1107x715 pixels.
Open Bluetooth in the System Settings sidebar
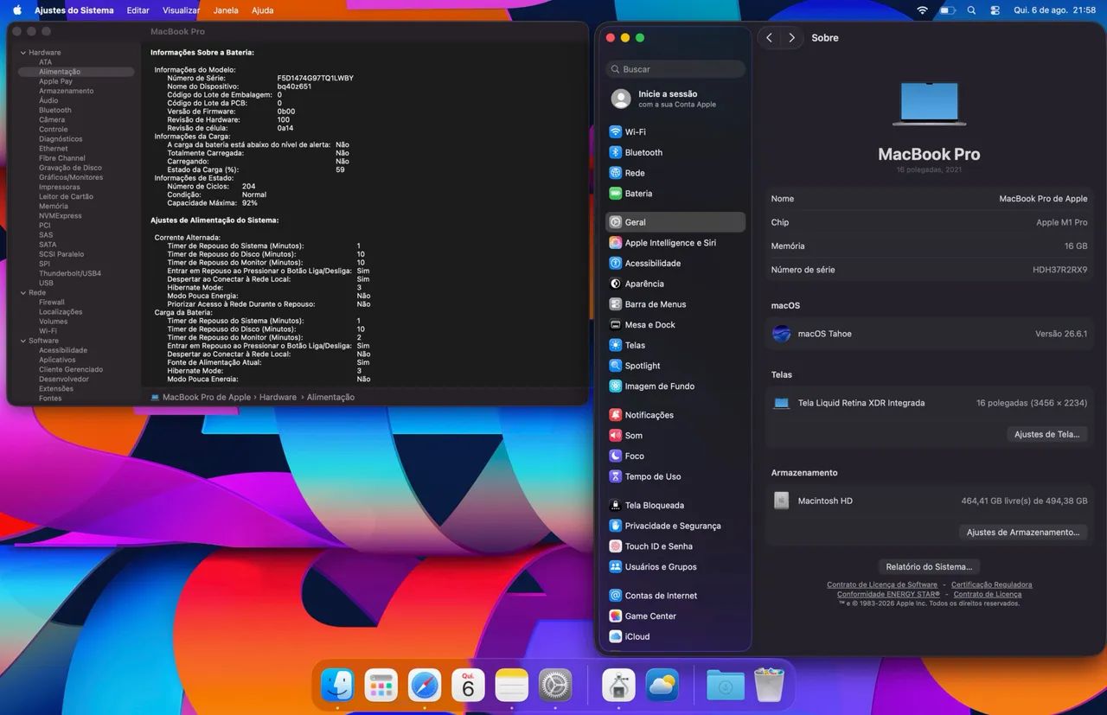tap(675, 152)
